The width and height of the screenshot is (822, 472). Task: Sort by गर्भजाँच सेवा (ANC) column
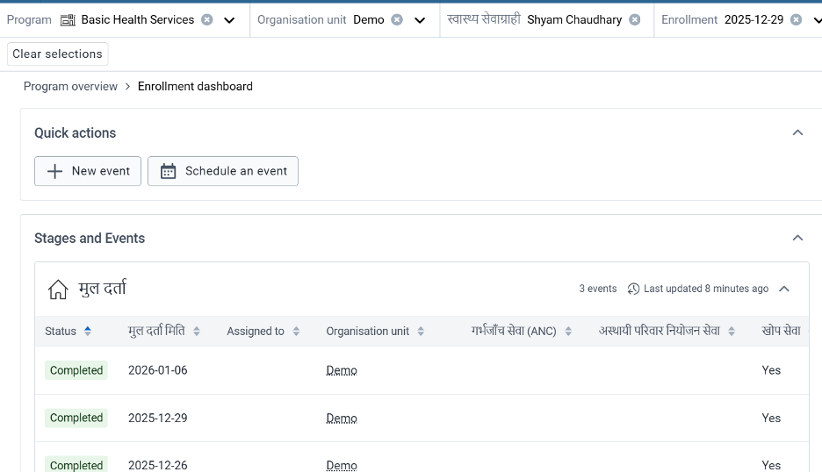pyautogui.click(x=568, y=332)
